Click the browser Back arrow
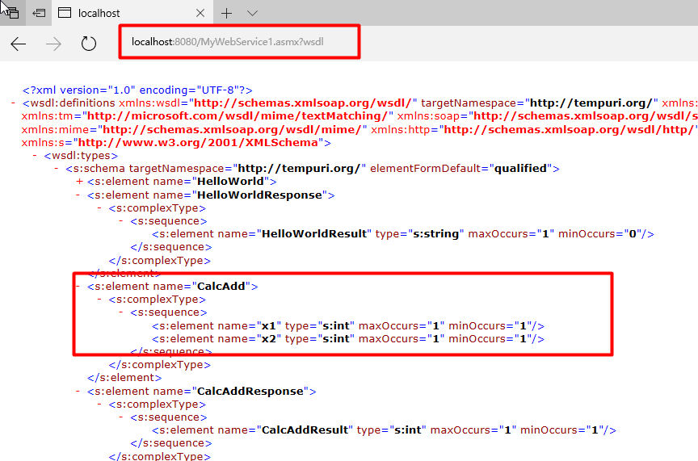The width and height of the screenshot is (698, 461). coord(19,44)
